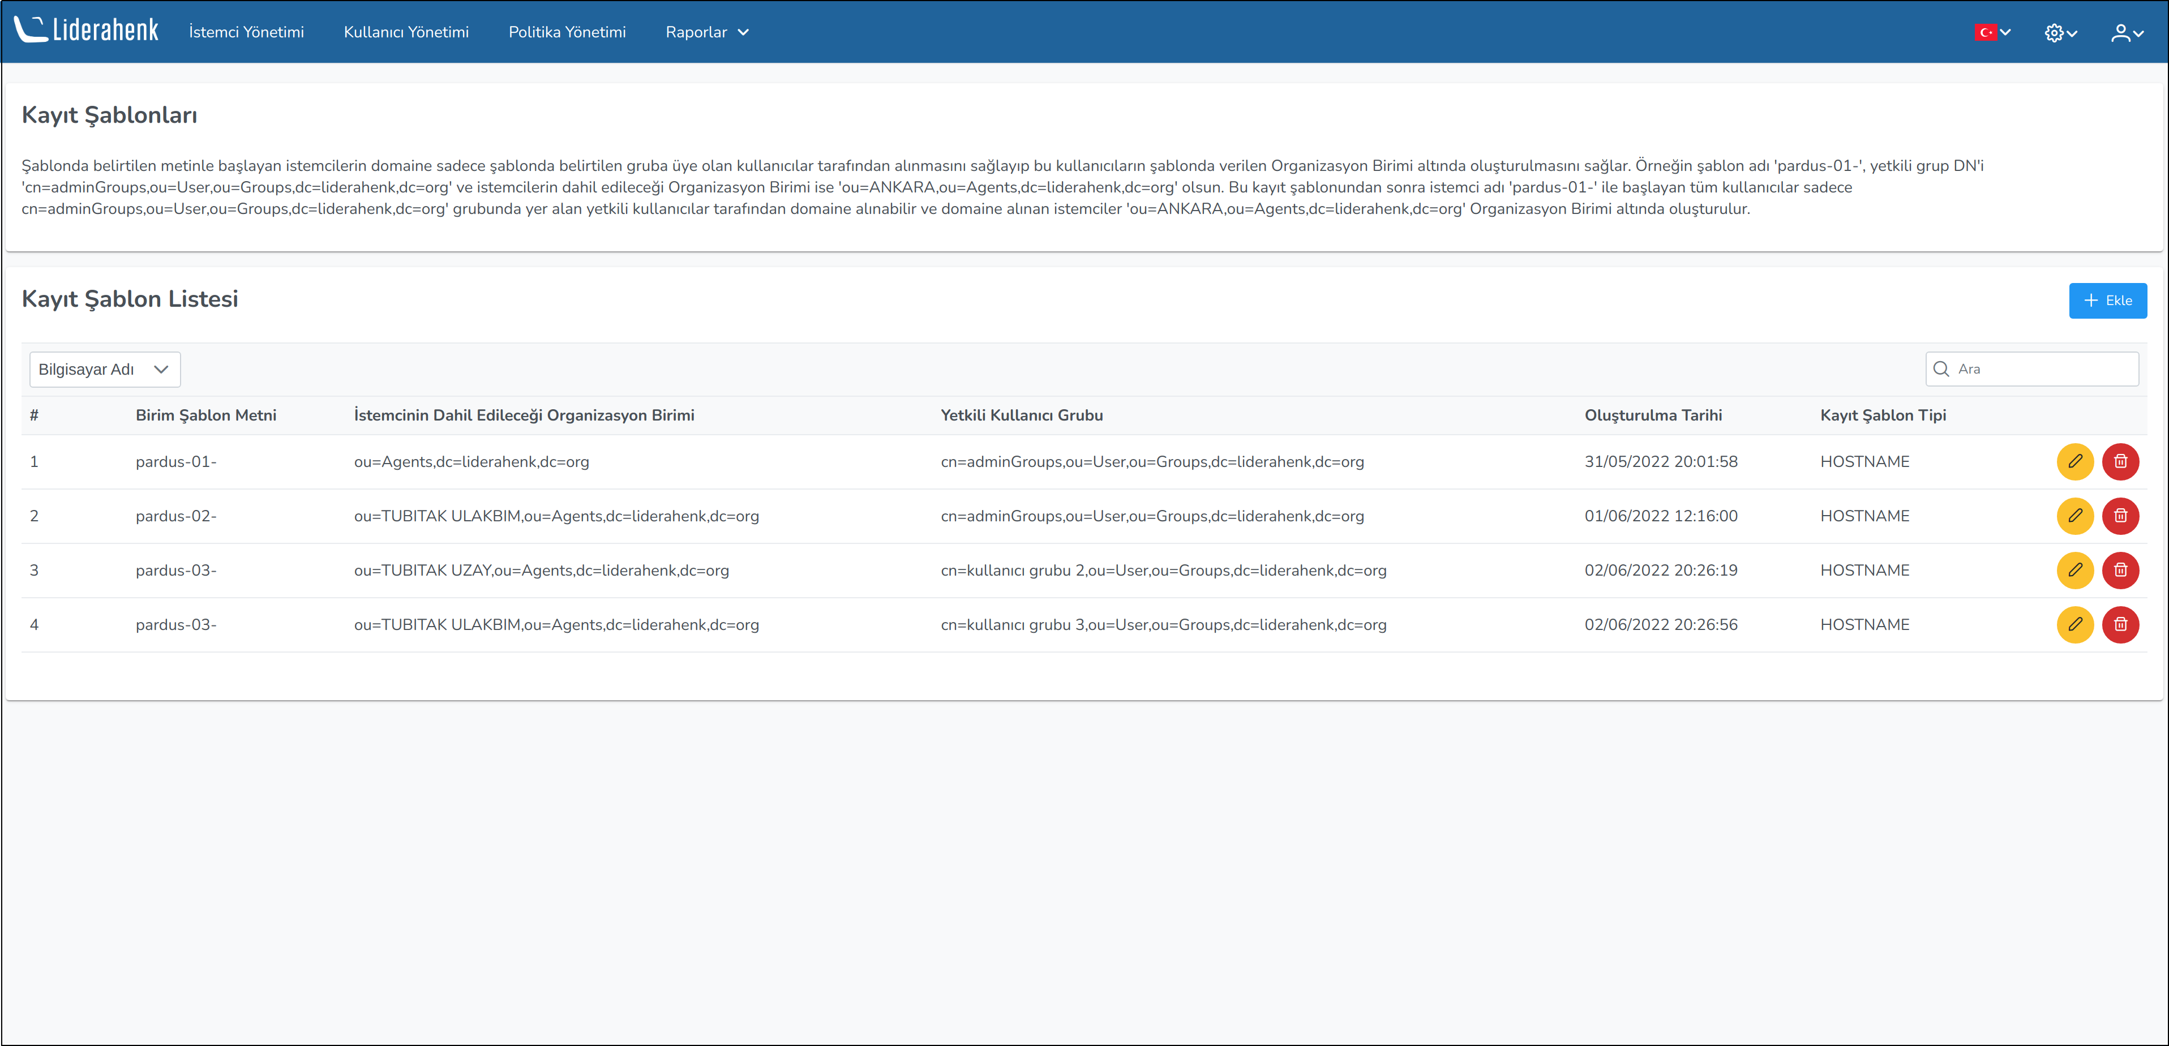This screenshot has width=2169, height=1046.
Task: Open Kullanıcı Yönetimi page
Action: click(x=406, y=32)
